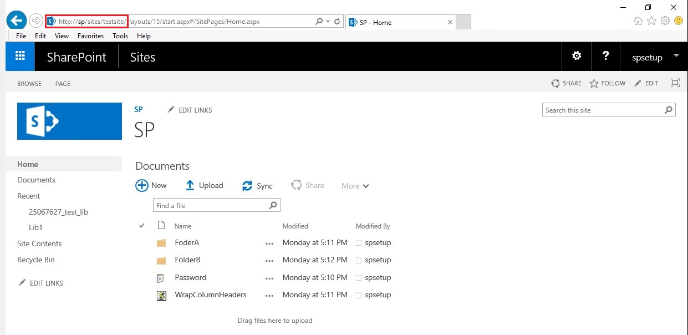Screen dimensions: 688x335
Task: Expand the spsetup user menu
Action: [655, 57]
